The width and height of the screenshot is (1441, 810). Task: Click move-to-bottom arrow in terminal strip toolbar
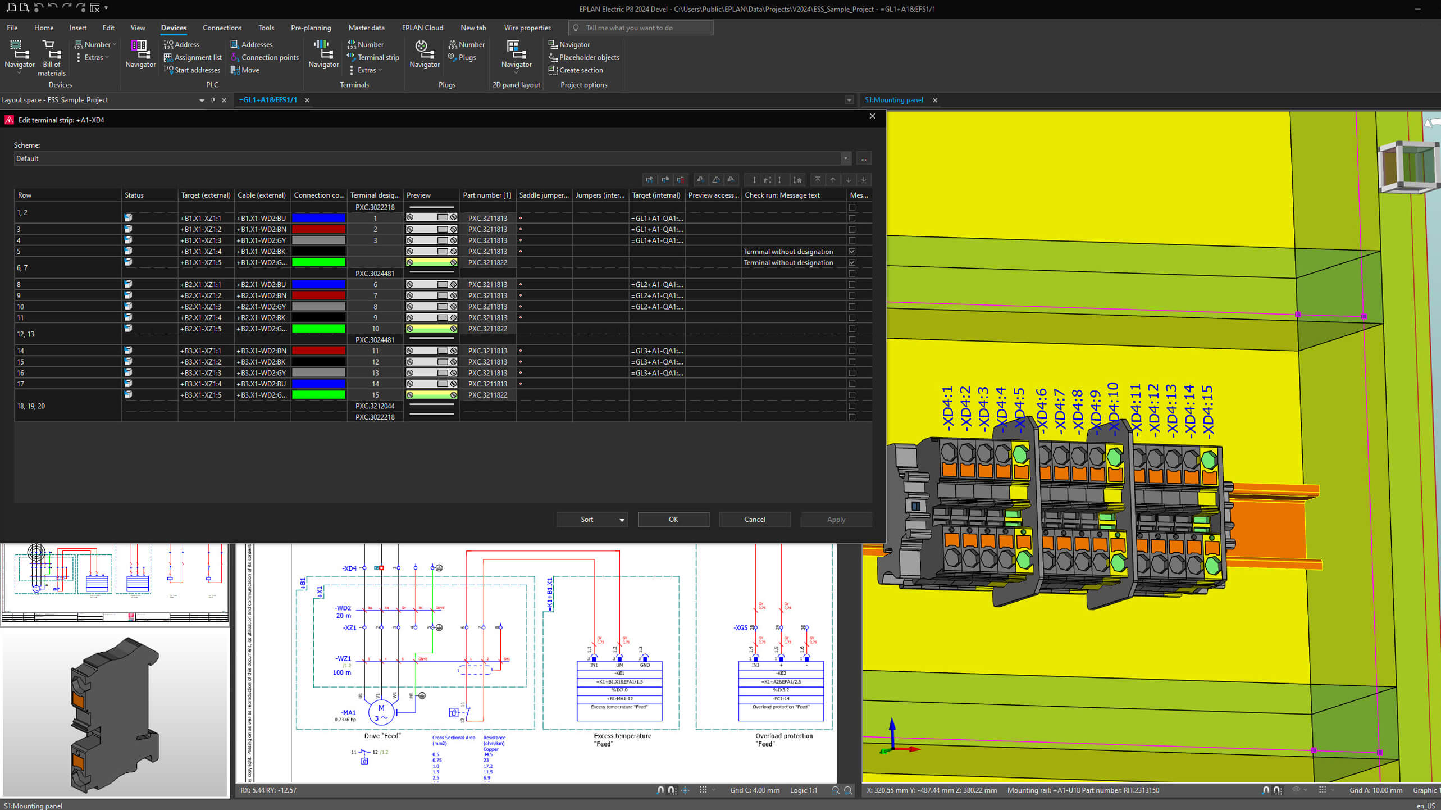[x=864, y=180]
